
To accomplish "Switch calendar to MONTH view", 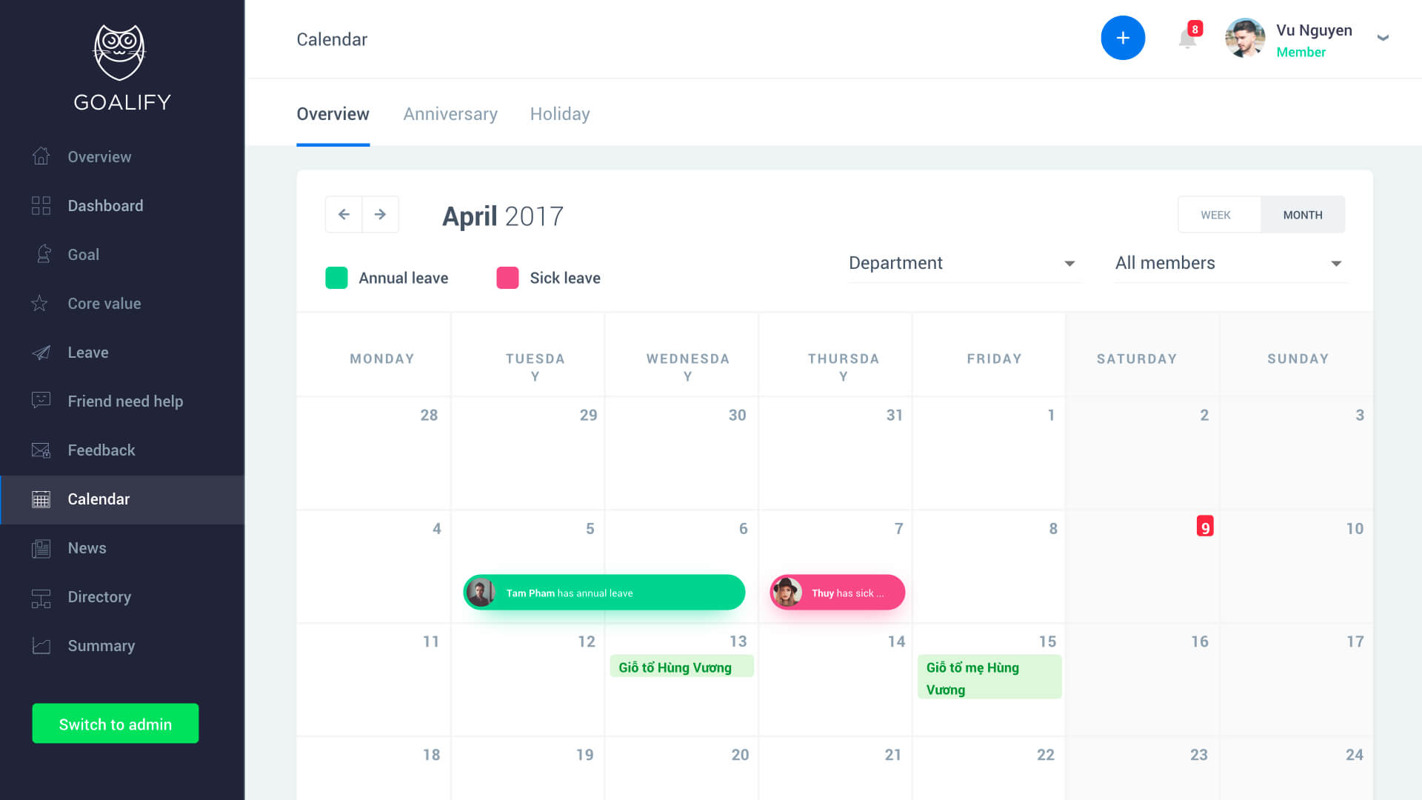I will [1302, 215].
